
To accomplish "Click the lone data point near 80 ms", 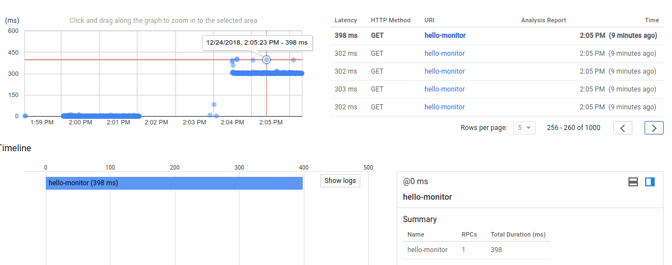I will coord(214,104).
